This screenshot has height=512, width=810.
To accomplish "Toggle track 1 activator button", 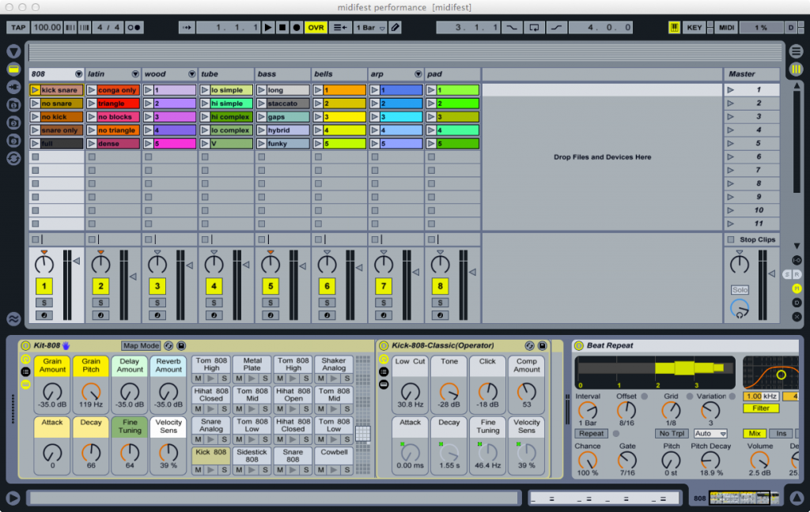I will coord(44,286).
